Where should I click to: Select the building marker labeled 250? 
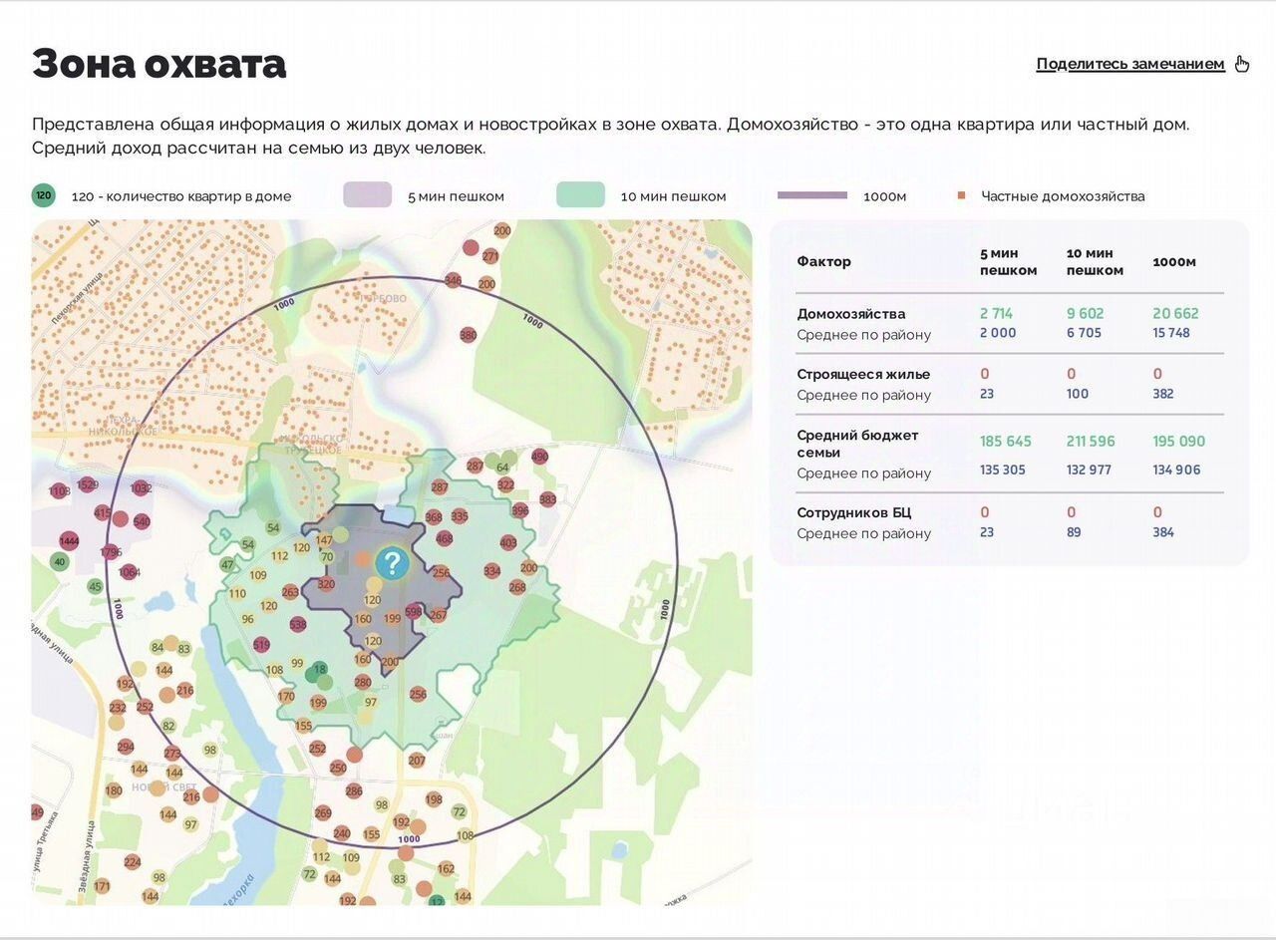coord(338,769)
